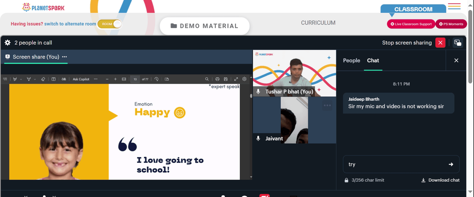This screenshot has width=474, height=197.
Task: Select the CLASSROOM tab
Action: [413, 9]
